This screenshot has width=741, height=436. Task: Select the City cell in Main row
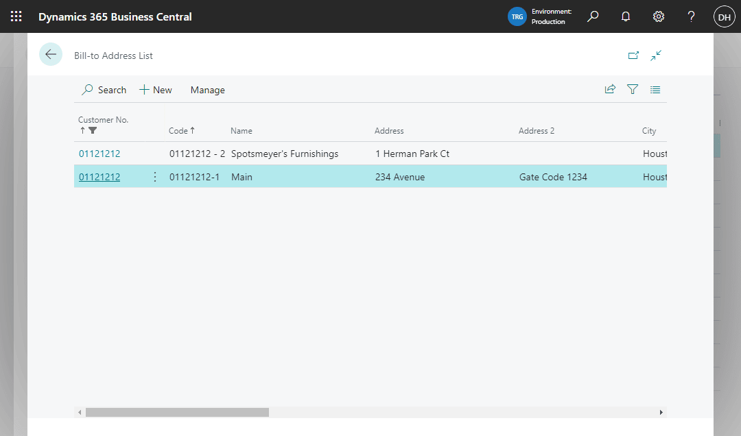point(655,177)
